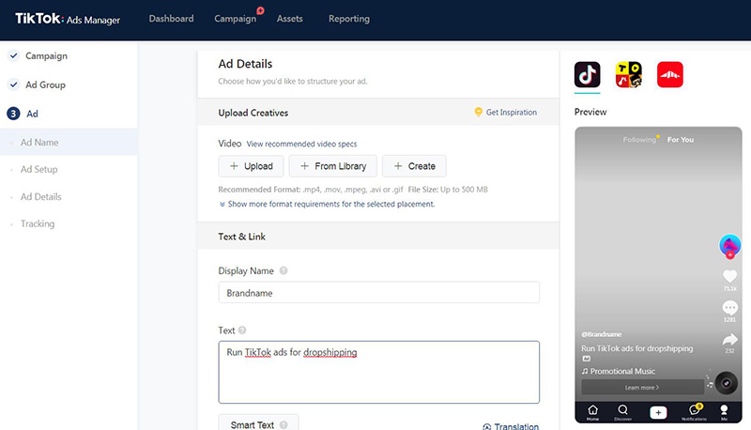Viewport: 751px width, 430px height.
Task: Click the comment bubble icon in preview
Action: click(x=729, y=307)
